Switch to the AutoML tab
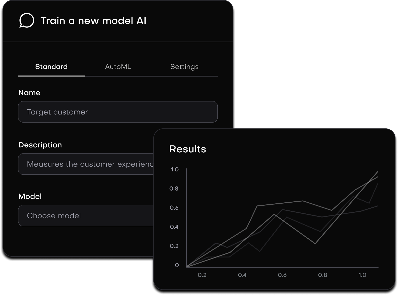This screenshot has width=398, height=295. [x=118, y=66]
